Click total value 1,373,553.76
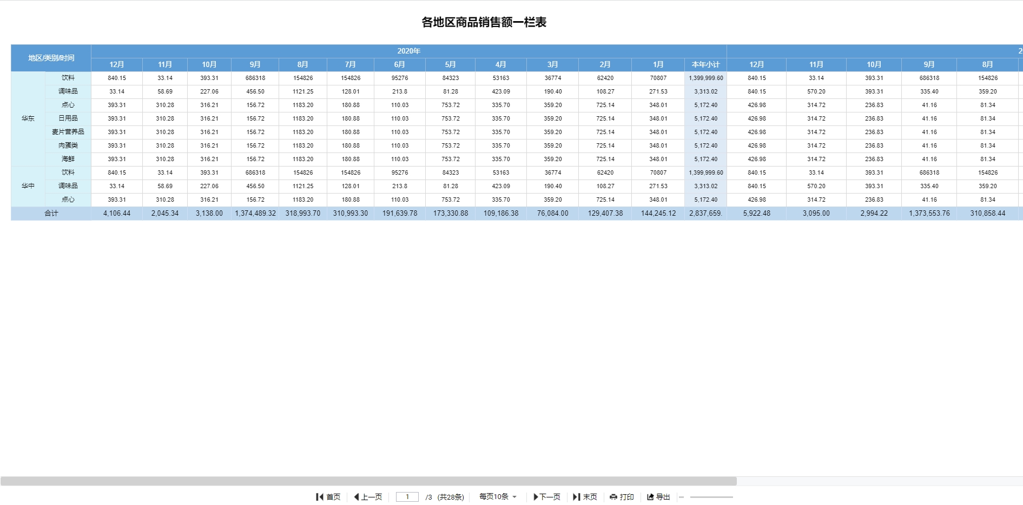Viewport: 1023px width, 505px height. (x=929, y=213)
